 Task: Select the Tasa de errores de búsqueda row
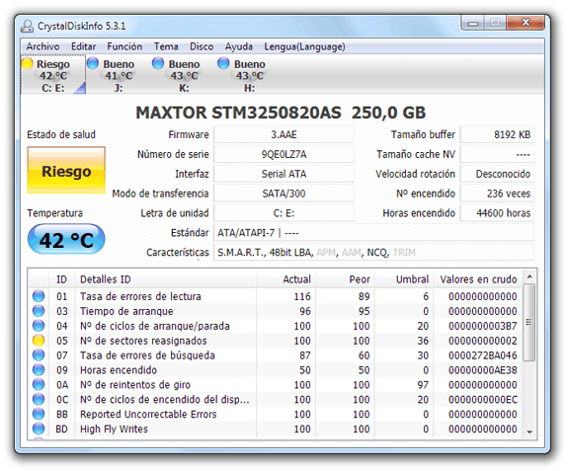point(276,355)
